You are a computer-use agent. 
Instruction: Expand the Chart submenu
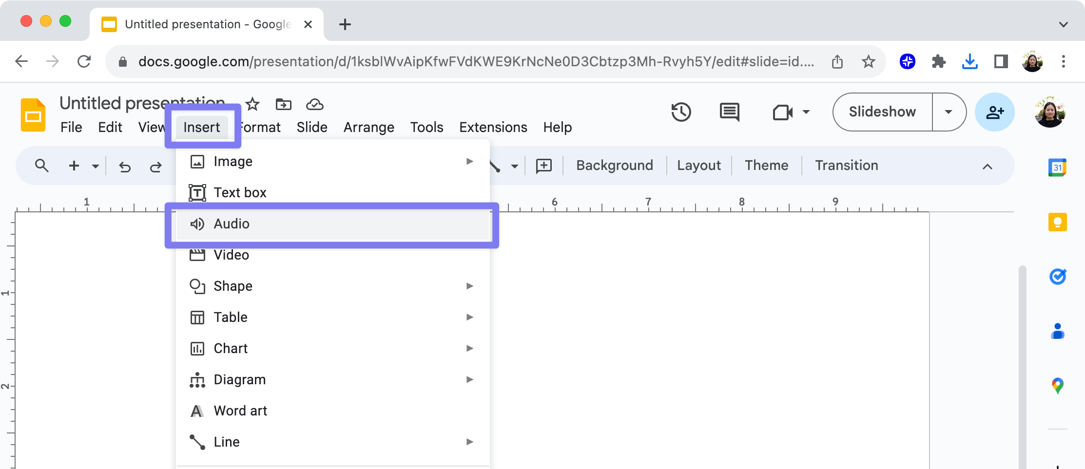point(469,348)
